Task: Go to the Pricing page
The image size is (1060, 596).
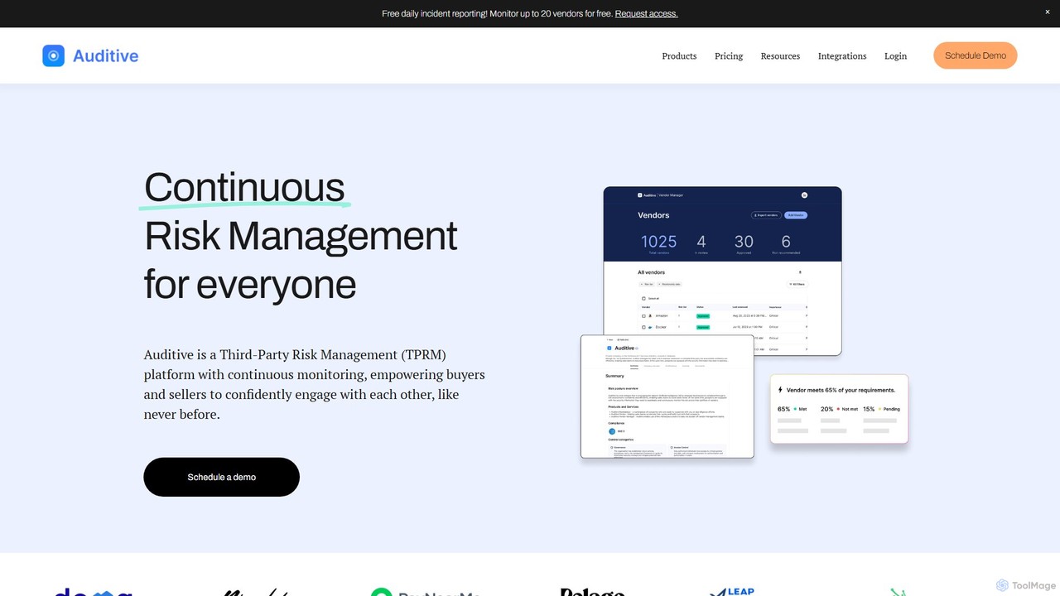Action: [x=729, y=56]
